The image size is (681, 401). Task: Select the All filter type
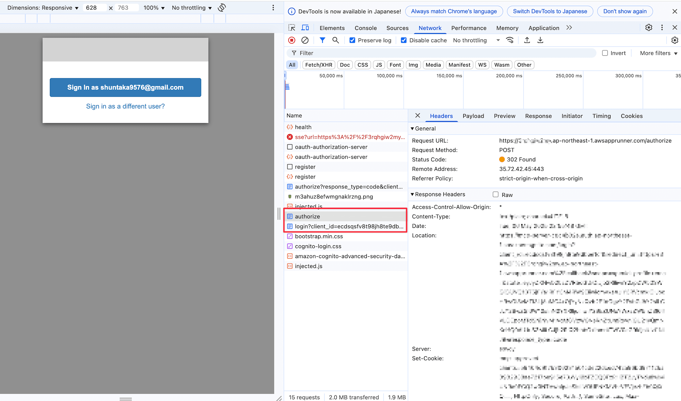click(x=292, y=65)
